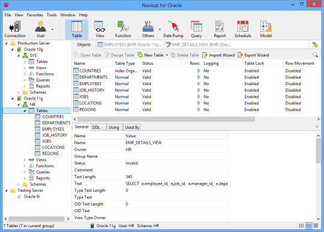The height and width of the screenshot is (232, 324).
Task: Switch to detail grid view in status bar
Action: 316,225
